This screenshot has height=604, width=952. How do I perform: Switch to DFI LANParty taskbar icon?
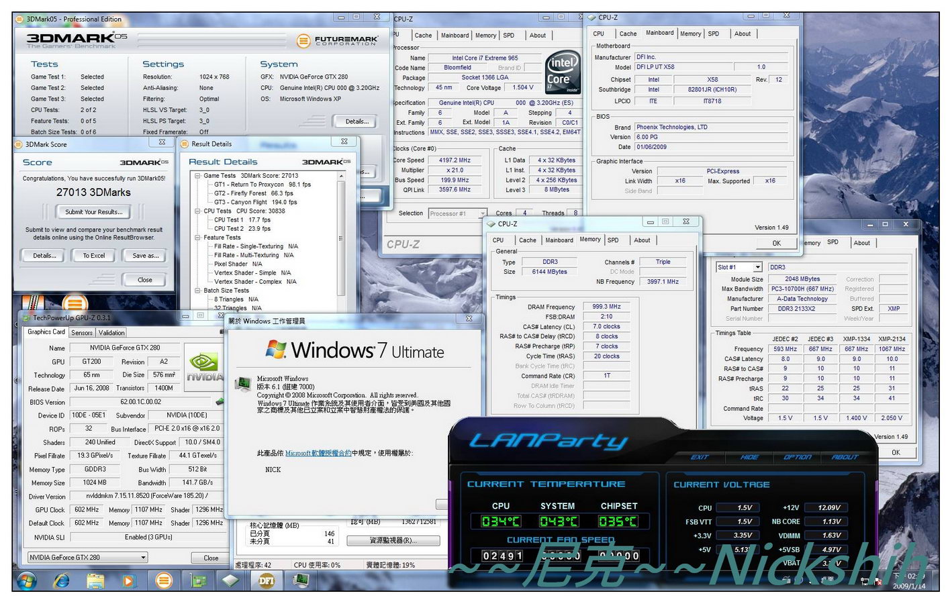tap(266, 580)
